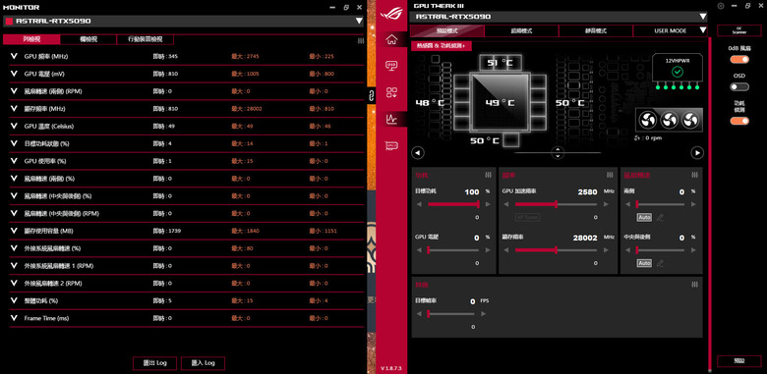767x374 pixels.
Task: Select first Monitor view tab, list view
Action: [x=31, y=39]
